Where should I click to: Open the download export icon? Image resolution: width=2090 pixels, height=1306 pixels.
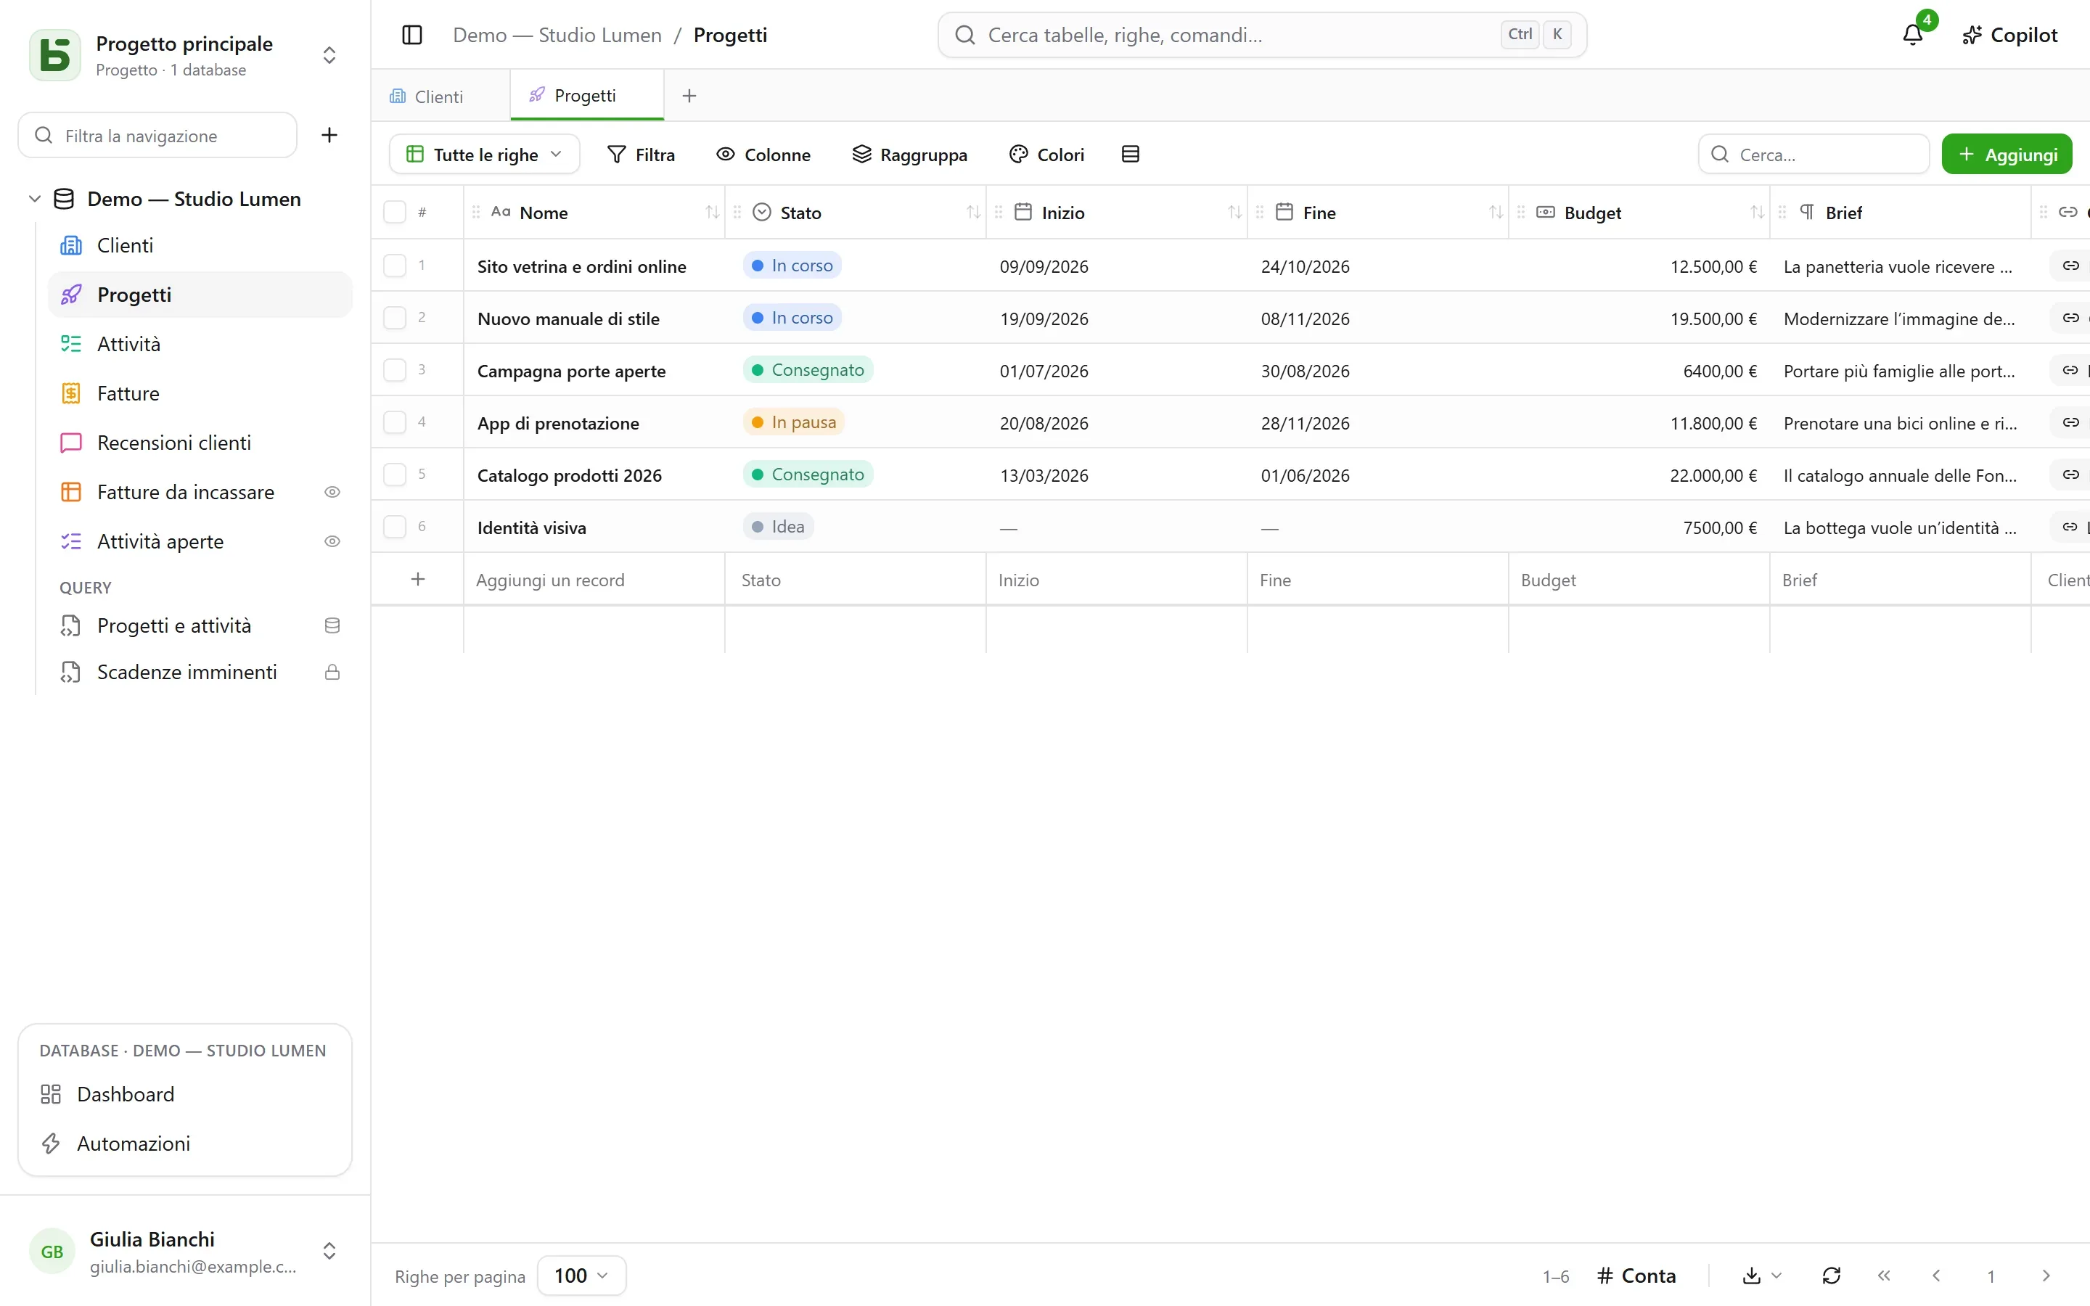[x=1751, y=1276]
